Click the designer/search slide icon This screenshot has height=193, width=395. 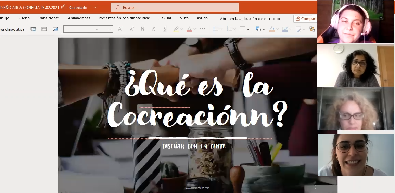pyautogui.click(x=33, y=29)
